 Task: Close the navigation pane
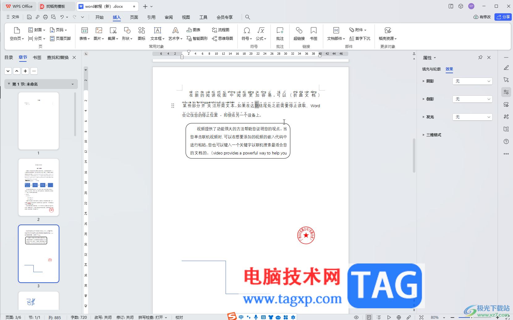coord(74,57)
